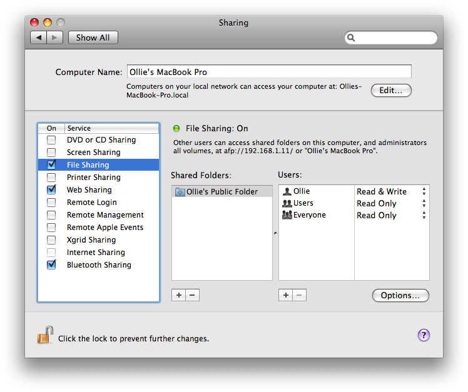
Task: Click the 'Click the lock to prevent further changes.' text
Action: 133,339
